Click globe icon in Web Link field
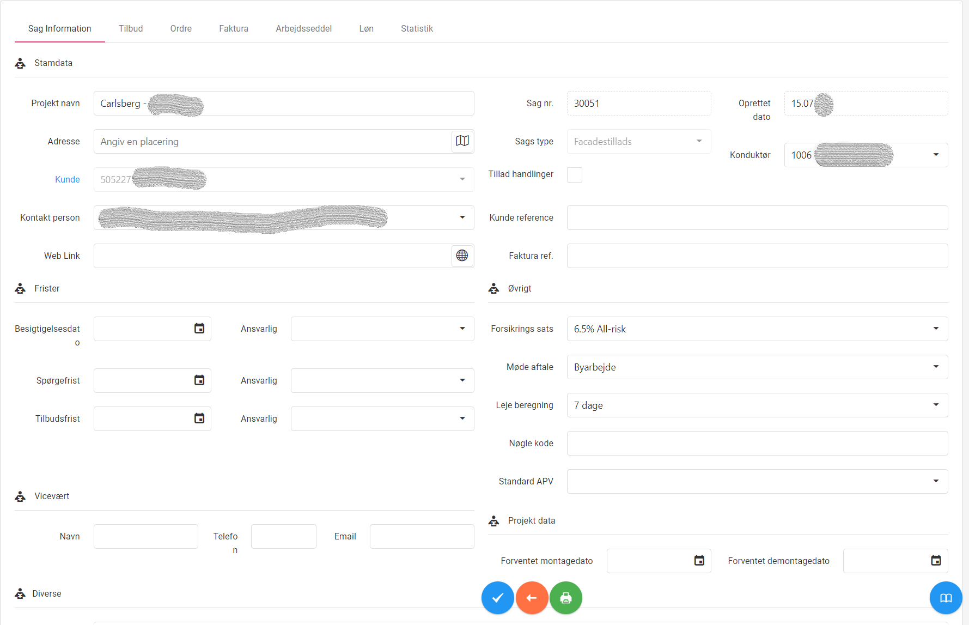The height and width of the screenshot is (625, 969). (x=462, y=256)
